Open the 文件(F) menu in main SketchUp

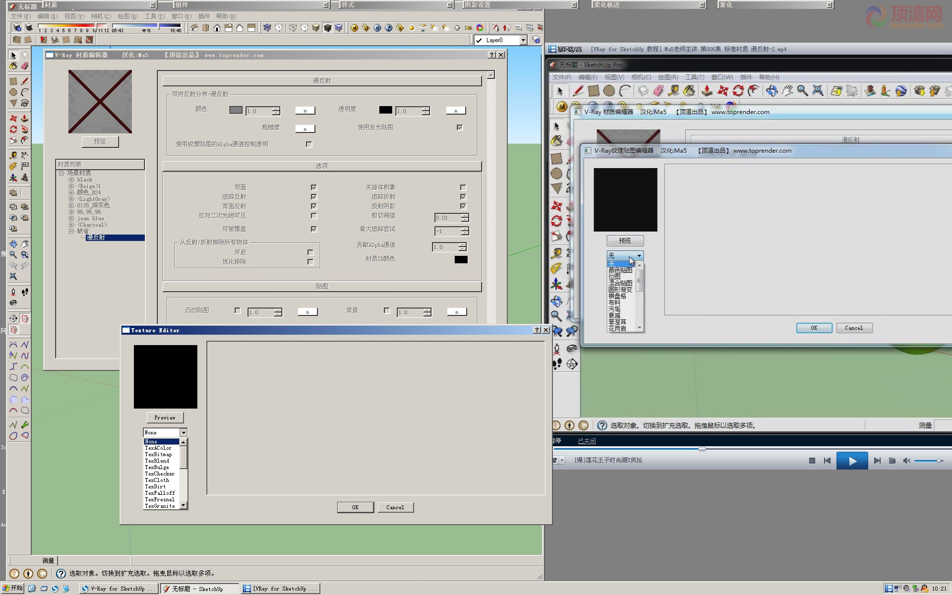(21, 16)
